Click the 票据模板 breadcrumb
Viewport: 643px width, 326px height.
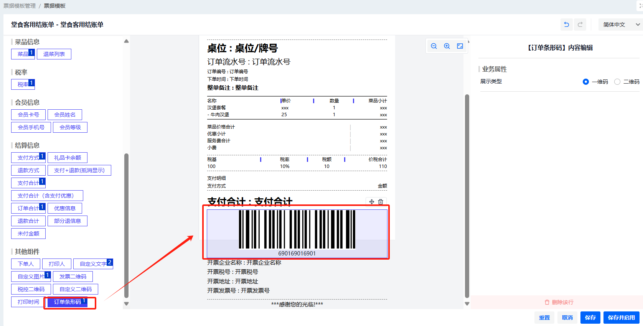tap(54, 6)
